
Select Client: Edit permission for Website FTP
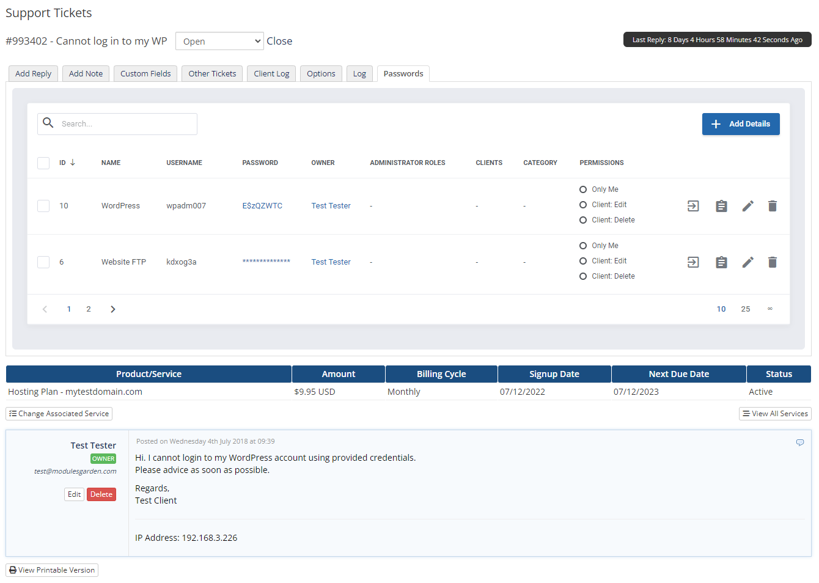coord(583,261)
